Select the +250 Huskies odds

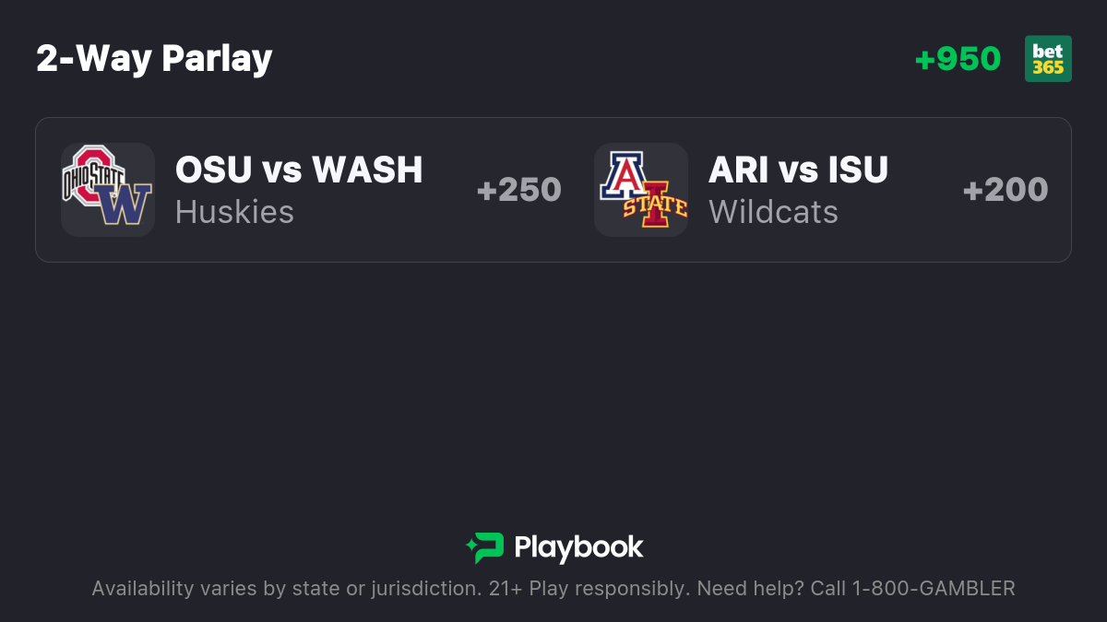click(x=518, y=190)
